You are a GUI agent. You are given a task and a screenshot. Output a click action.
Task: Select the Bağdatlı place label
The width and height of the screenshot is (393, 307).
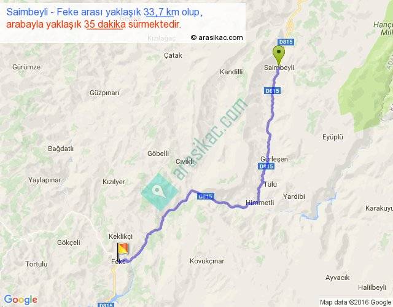point(61,149)
